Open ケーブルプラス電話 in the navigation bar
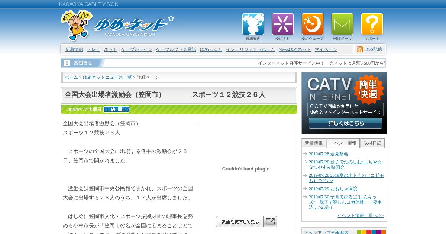Screen dimensions: 446x234 pos(176,49)
